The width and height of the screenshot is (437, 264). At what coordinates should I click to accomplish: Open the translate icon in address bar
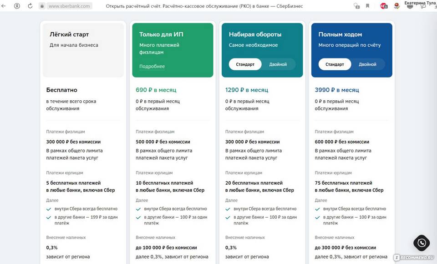coord(356,6)
